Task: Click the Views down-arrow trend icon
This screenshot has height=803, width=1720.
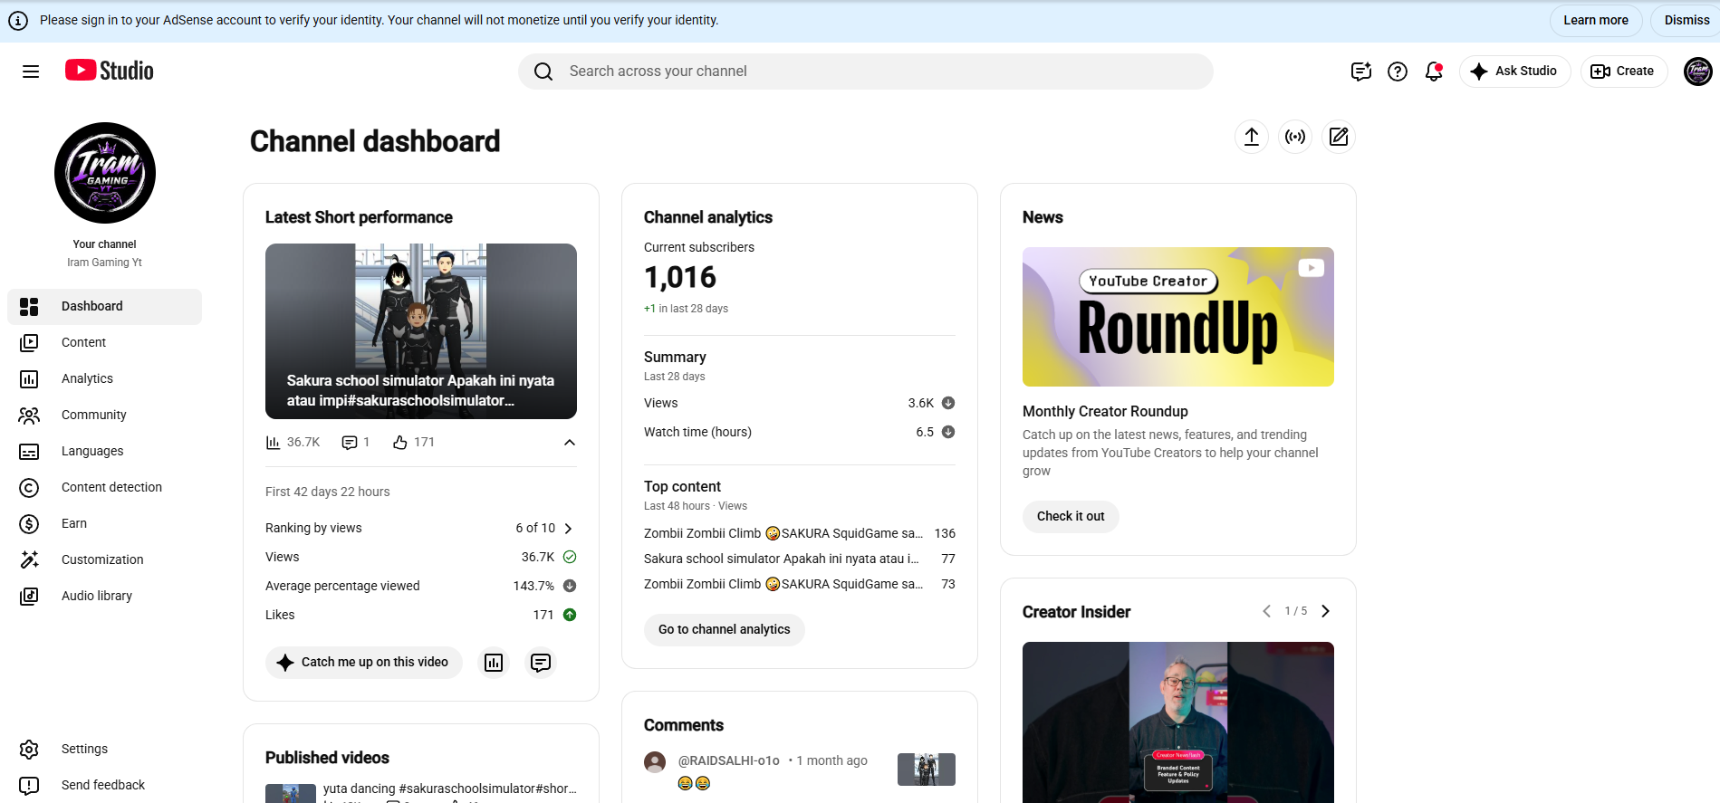Action: click(948, 403)
